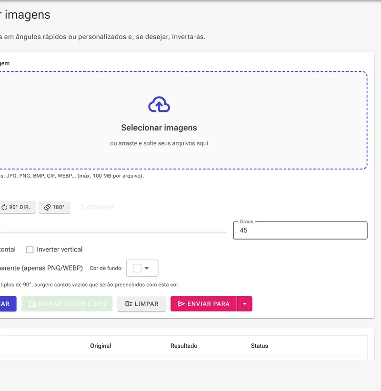Screen dimensions: 381x391
Task: Click the rotate icon on the 180° button
Action: pyautogui.click(x=47, y=207)
